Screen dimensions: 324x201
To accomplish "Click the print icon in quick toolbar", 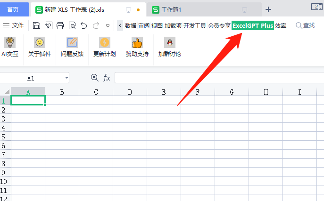I will click(60, 25).
